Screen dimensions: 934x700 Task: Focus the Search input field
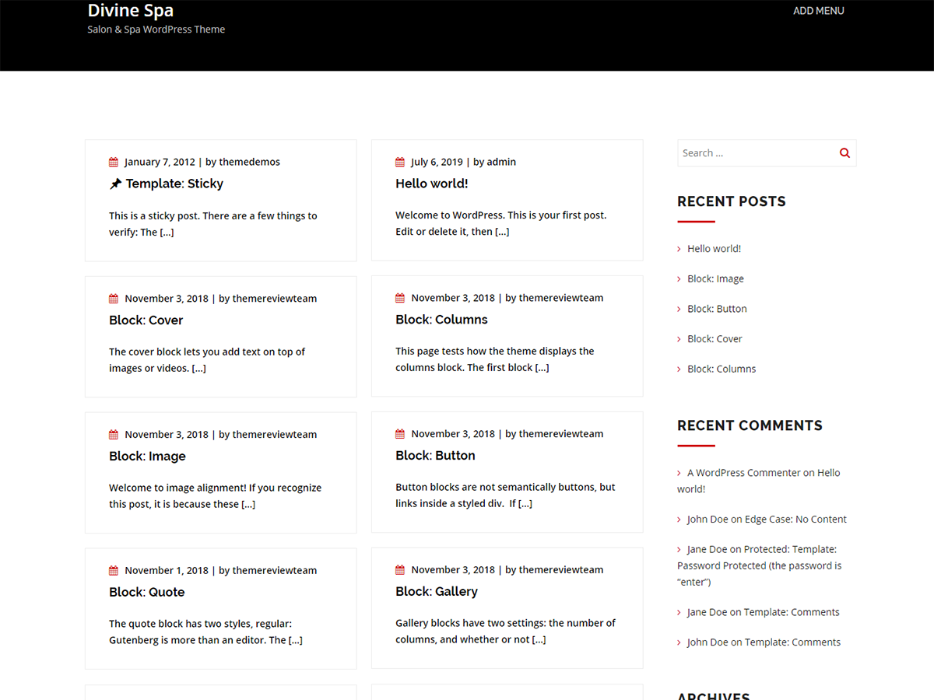(x=755, y=153)
